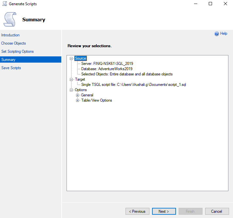Select the Save Scripts step
The image size is (233, 218).
(x=11, y=68)
